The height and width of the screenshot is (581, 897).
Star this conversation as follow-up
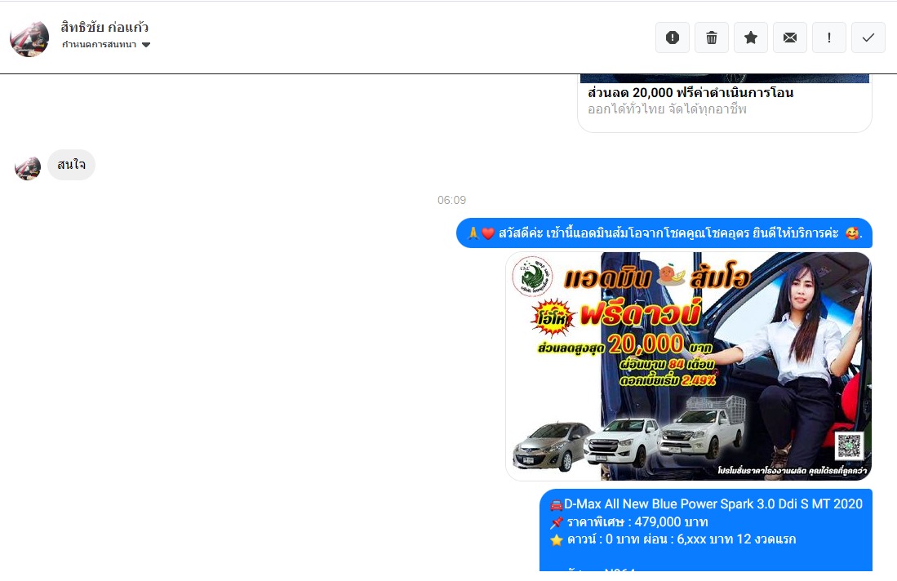click(x=751, y=38)
